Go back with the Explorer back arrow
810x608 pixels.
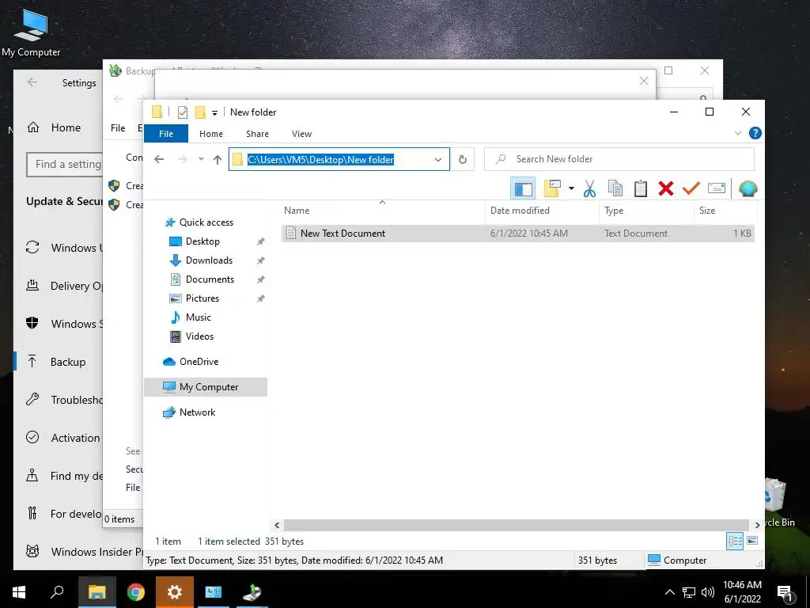[x=159, y=159]
